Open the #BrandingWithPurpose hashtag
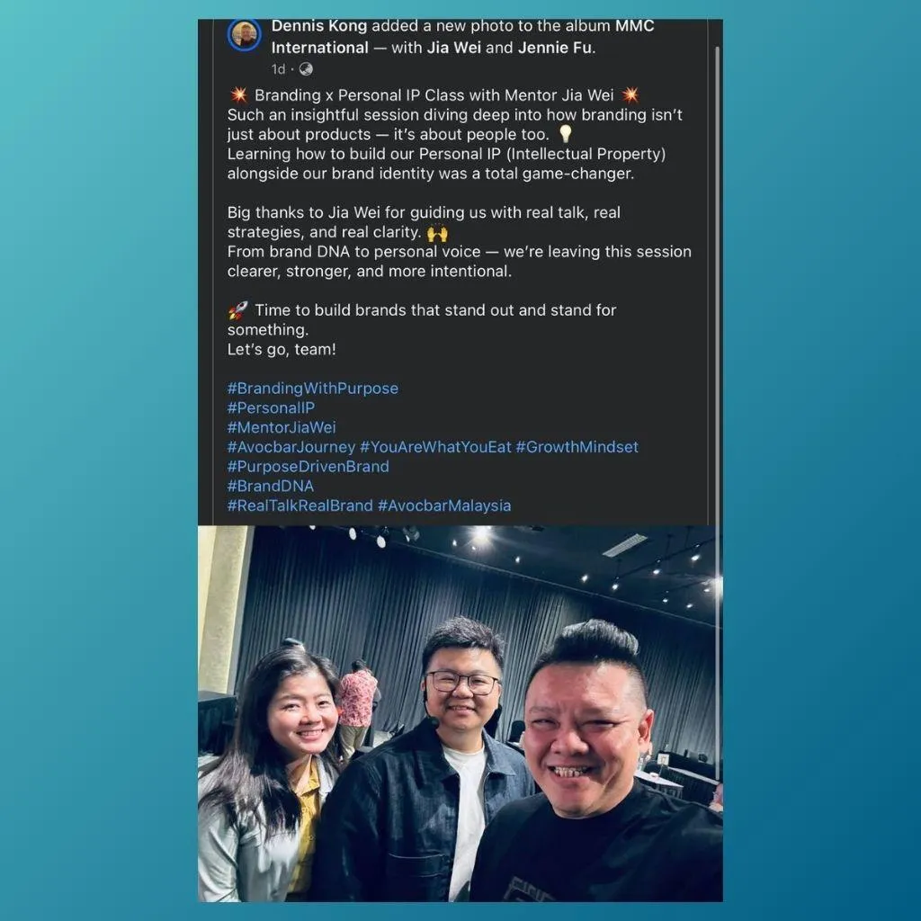 pos(312,389)
